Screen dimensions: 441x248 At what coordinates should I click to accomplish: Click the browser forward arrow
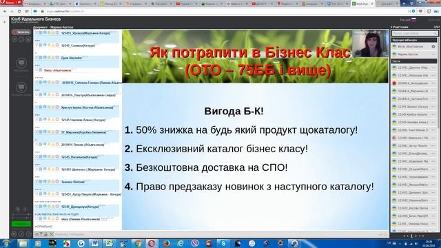pyautogui.click(x=12, y=11)
